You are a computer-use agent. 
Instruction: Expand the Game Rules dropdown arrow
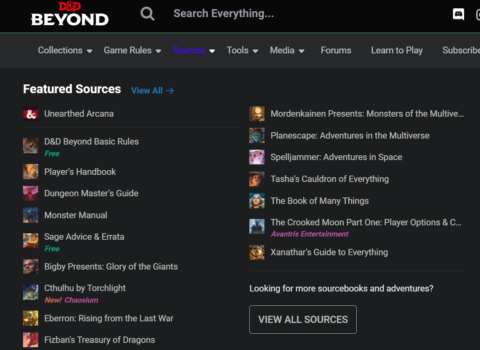pos(158,51)
